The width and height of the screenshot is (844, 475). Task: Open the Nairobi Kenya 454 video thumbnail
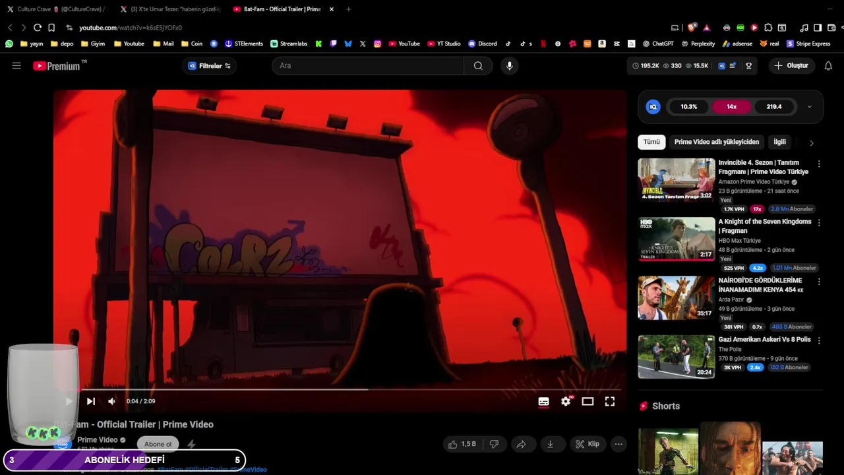(x=677, y=298)
